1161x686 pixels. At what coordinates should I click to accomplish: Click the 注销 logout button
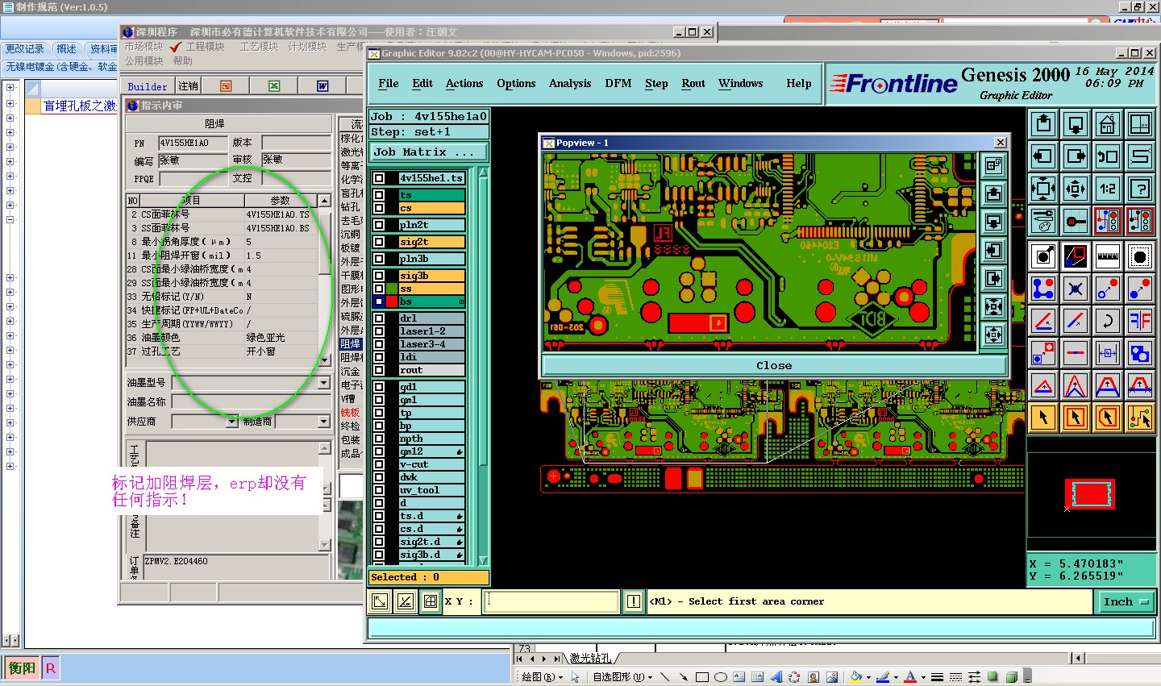188,86
